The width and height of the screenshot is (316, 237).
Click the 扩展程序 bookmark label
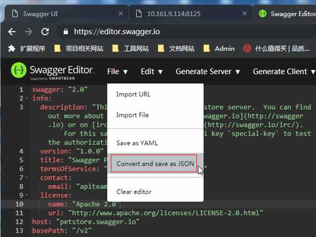(33, 49)
